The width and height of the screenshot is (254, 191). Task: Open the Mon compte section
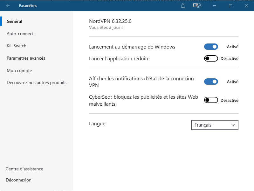[19, 70]
